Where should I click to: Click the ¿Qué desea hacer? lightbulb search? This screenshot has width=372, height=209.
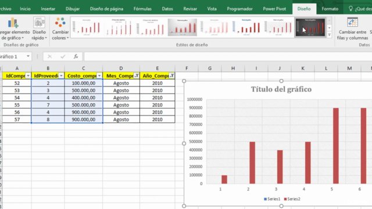point(360,9)
